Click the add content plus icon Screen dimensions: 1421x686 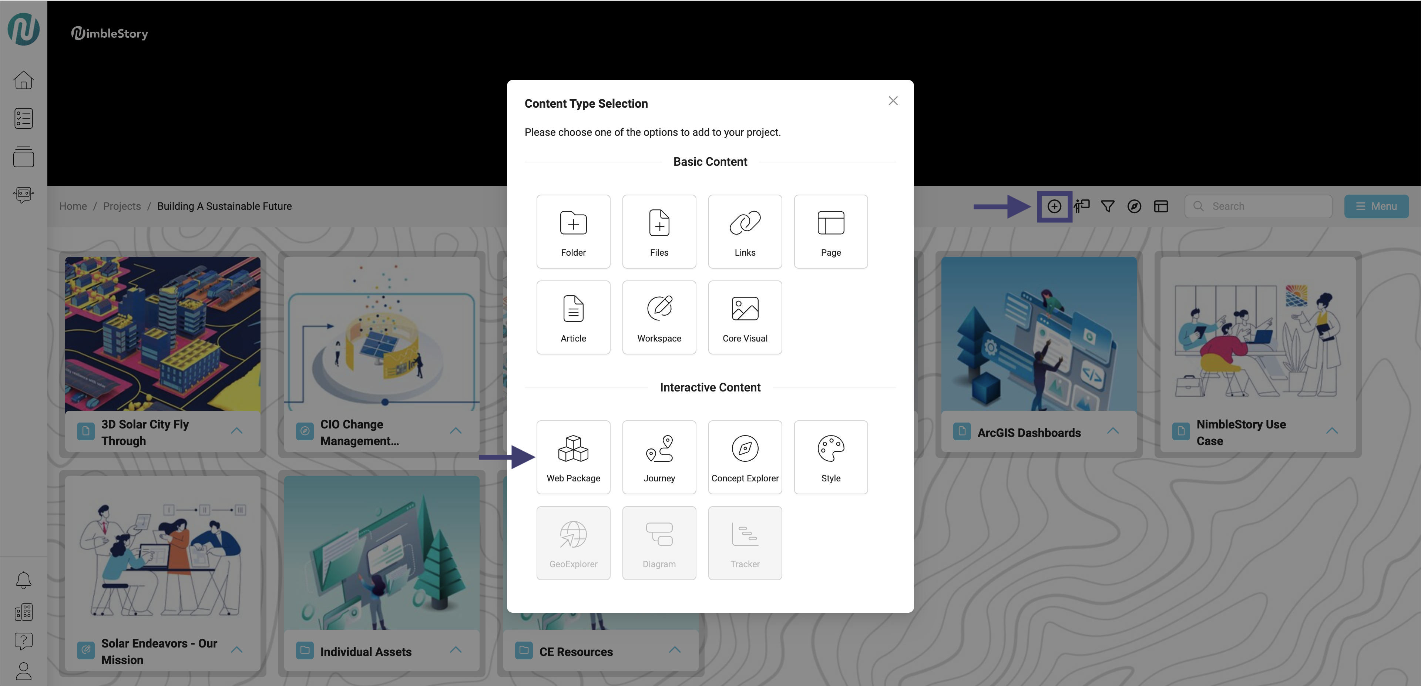(x=1054, y=206)
